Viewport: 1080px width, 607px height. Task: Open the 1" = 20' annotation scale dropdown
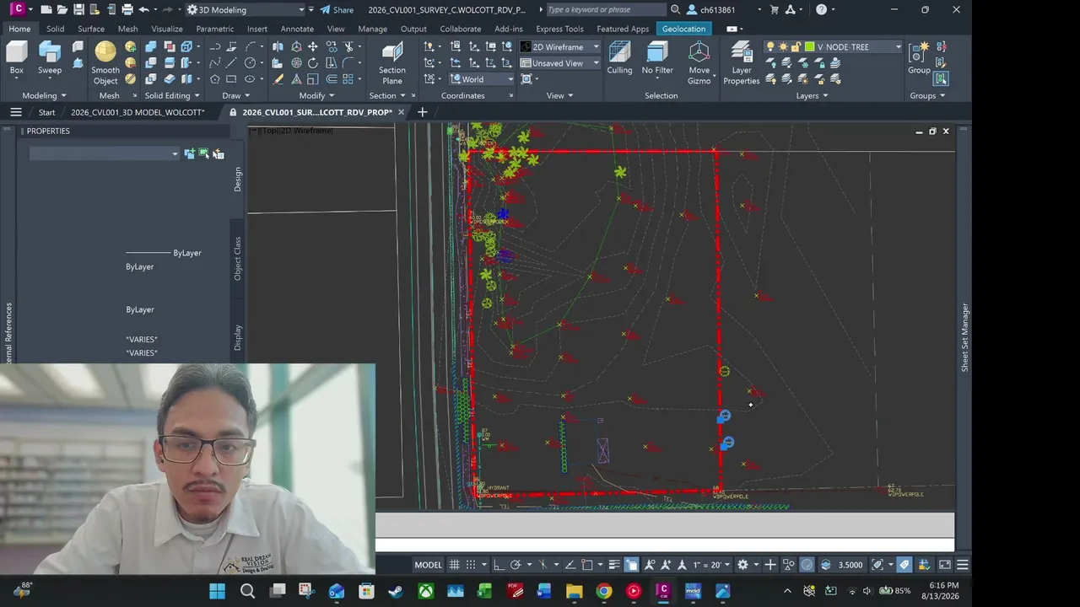pos(710,565)
